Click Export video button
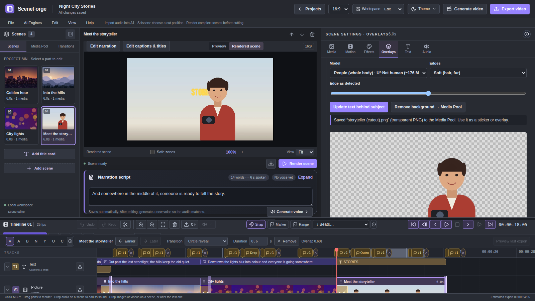 510,9
